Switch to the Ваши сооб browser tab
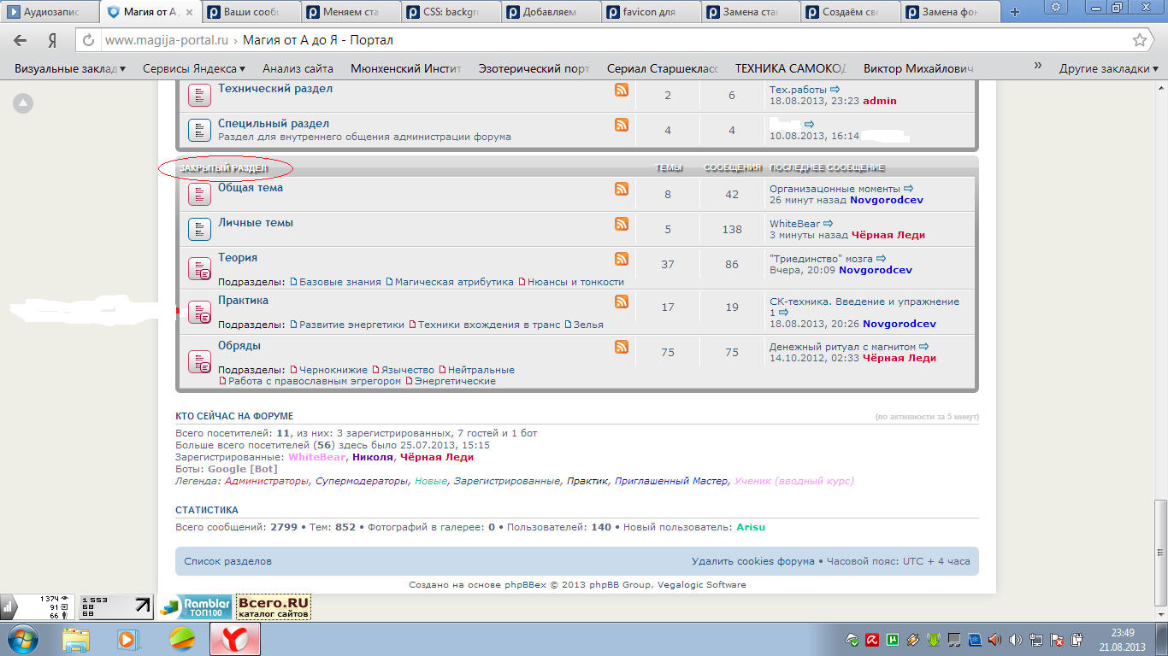This screenshot has width=1168, height=656. pos(251,12)
